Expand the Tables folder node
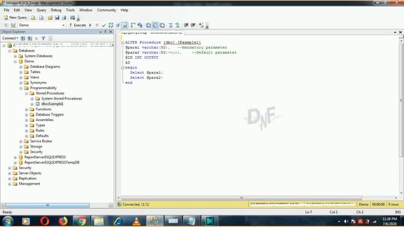Image resolution: width=404 pixels, height=227 pixels. click(21, 72)
